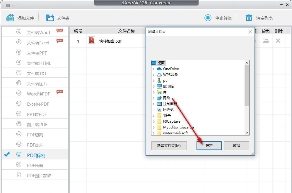Click the 文件名称 column header
Viewport: 292px width, 193px height.
[127, 31]
